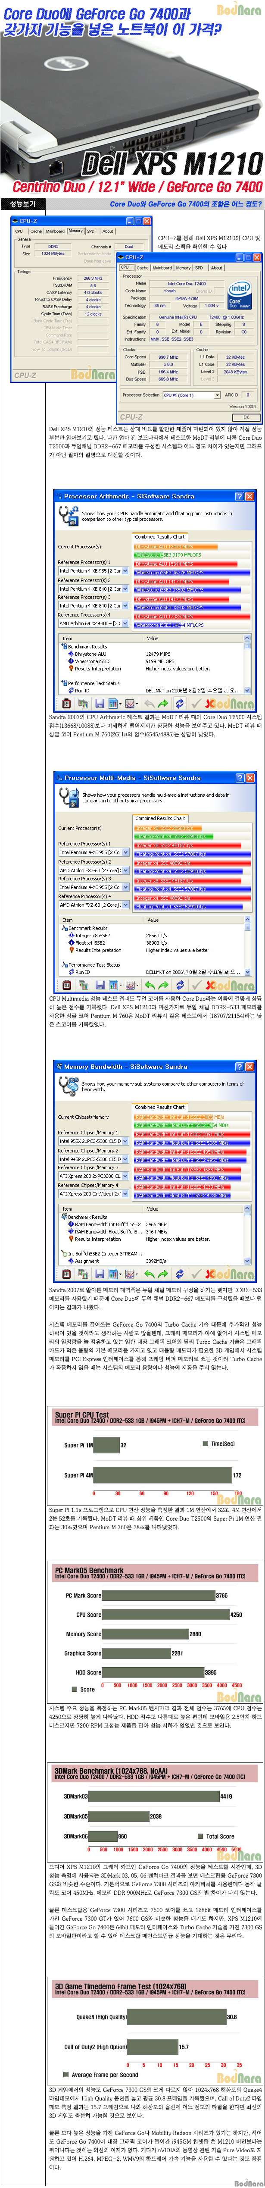Switch to Mainboard tab in front CPU-Z window

pyautogui.click(x=162, y=268)
